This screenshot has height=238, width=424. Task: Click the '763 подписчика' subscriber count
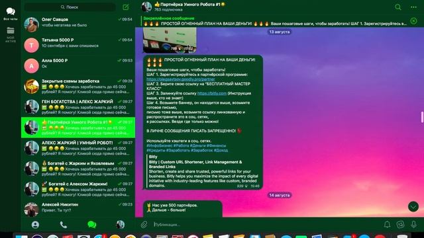168,10
